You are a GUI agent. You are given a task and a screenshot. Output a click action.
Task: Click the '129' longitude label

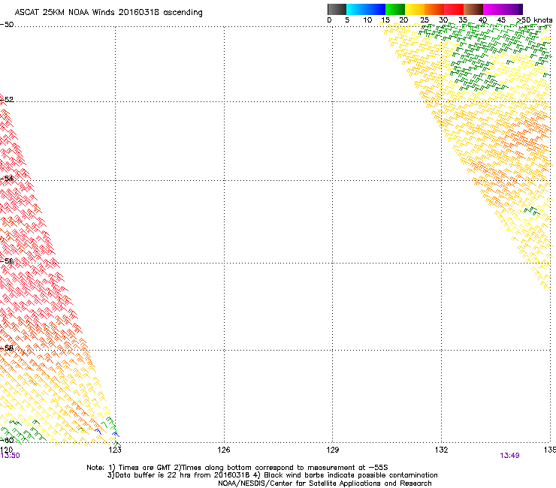click(x=332, y=450)
